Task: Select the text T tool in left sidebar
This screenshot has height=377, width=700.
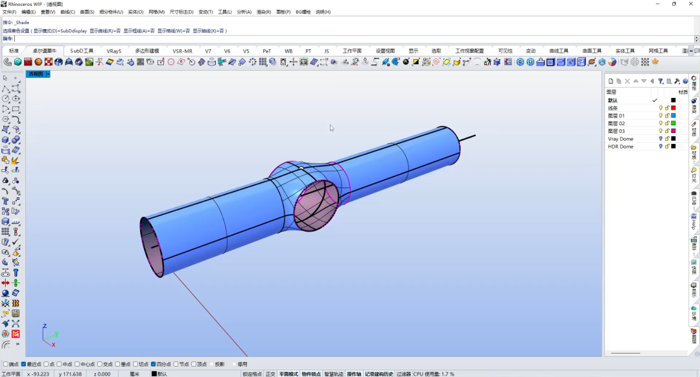Action: [x=5, y=201]
